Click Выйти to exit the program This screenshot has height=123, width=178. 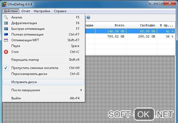[44, 98]
